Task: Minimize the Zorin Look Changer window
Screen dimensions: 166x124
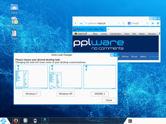Action: click(x=112, y=55)
